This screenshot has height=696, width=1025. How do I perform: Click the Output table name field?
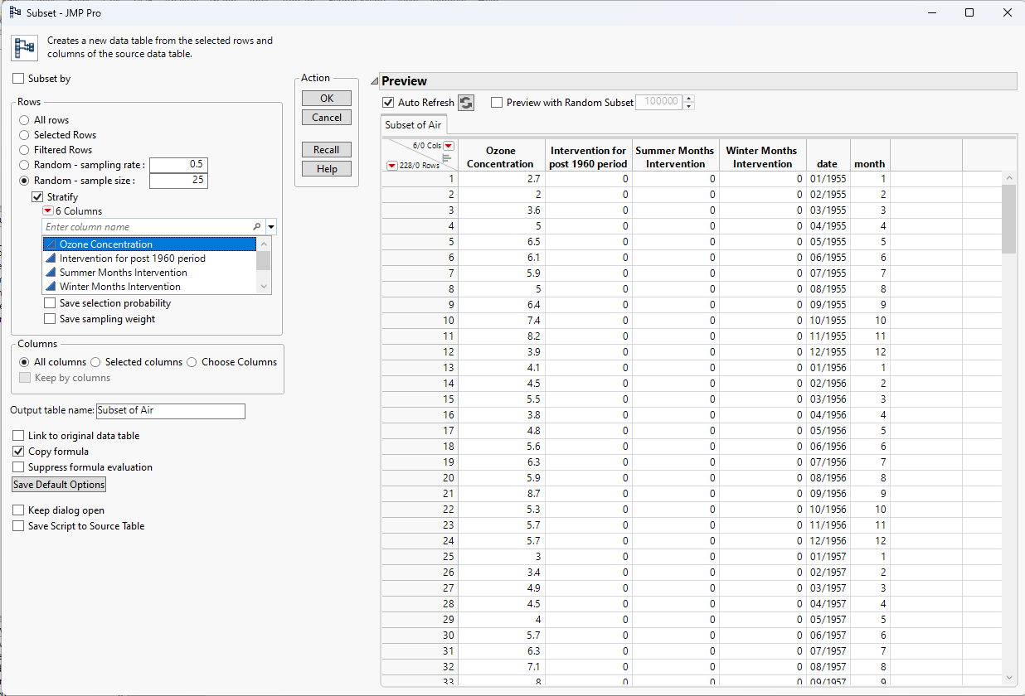coord(170,411)
